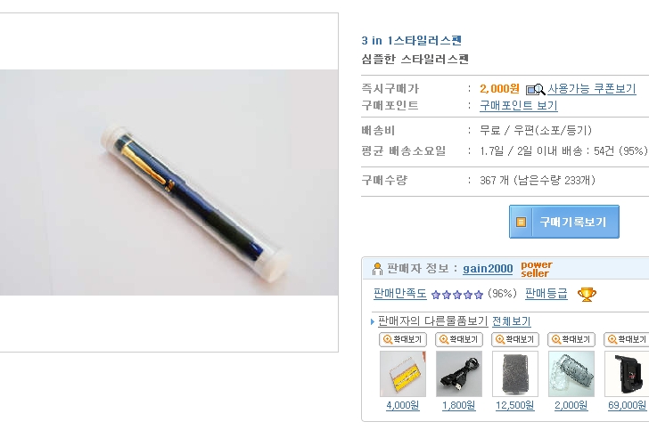Open seller profile gain2000
The height and width of the screenshot is (438, 649).
tap(488, 269)
